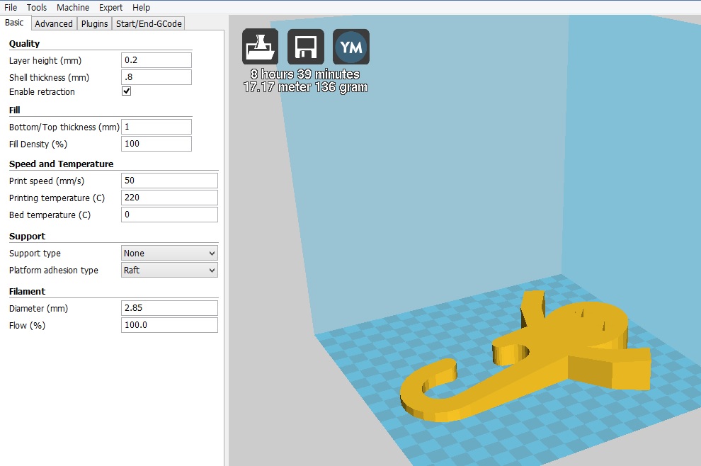Click the Save toolpath floppy icon
Viewport: 701px width, 466px height.
click(x=306, y=47)
